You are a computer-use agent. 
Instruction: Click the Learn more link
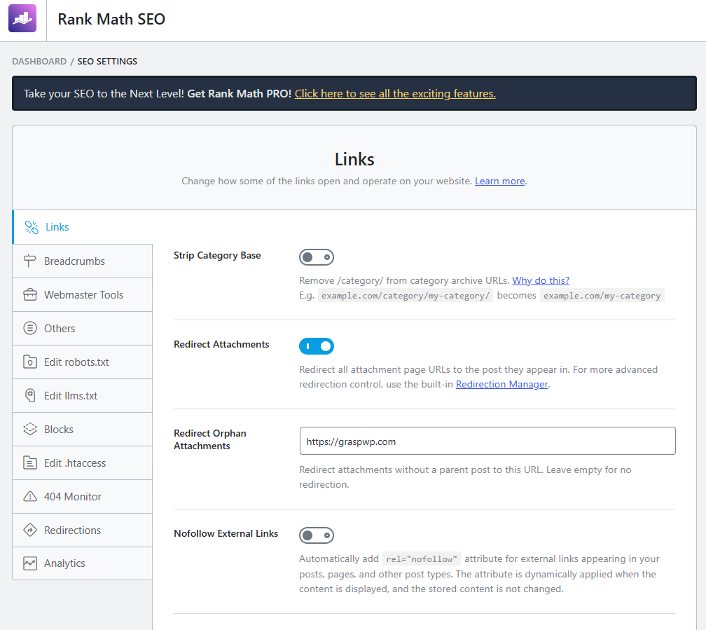pyautogui.click(x=500, y=182)
